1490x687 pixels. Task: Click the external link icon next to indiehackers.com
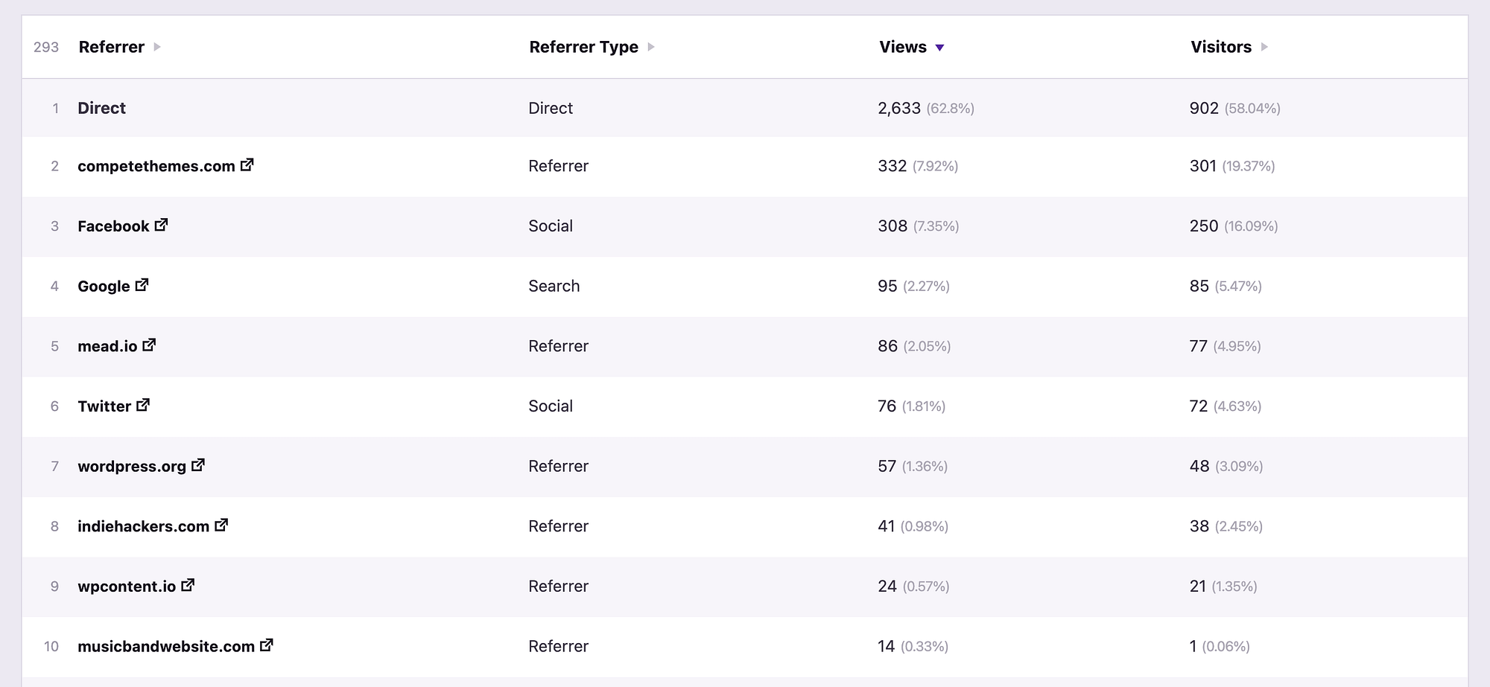click(221, 525)
